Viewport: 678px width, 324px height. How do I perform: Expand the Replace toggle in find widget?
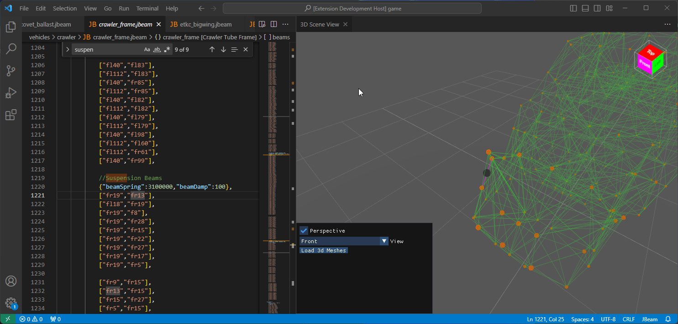[x=68, y=49]
